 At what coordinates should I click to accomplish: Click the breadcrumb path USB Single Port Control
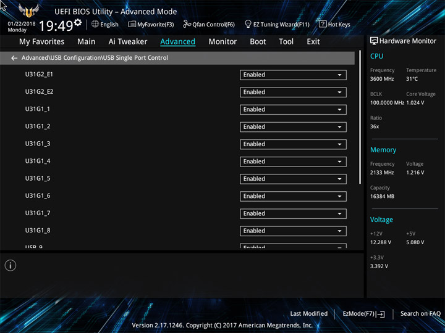click(x=135, y=58)
